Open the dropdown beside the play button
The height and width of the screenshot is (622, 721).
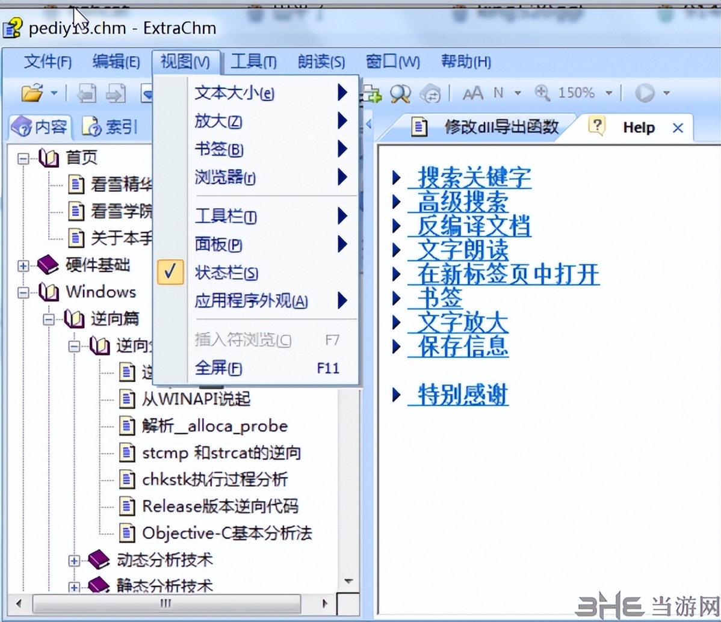point(666,93)
